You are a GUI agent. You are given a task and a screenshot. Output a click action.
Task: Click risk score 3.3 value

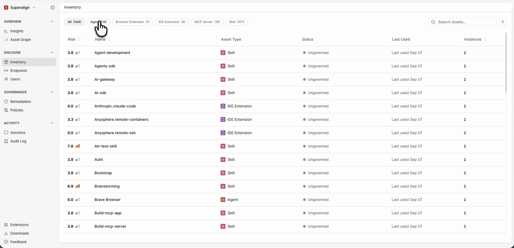70,120
